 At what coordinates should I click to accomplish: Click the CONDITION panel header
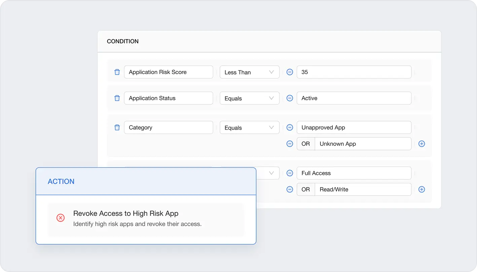pyautogui.click(x=269, y=41)
